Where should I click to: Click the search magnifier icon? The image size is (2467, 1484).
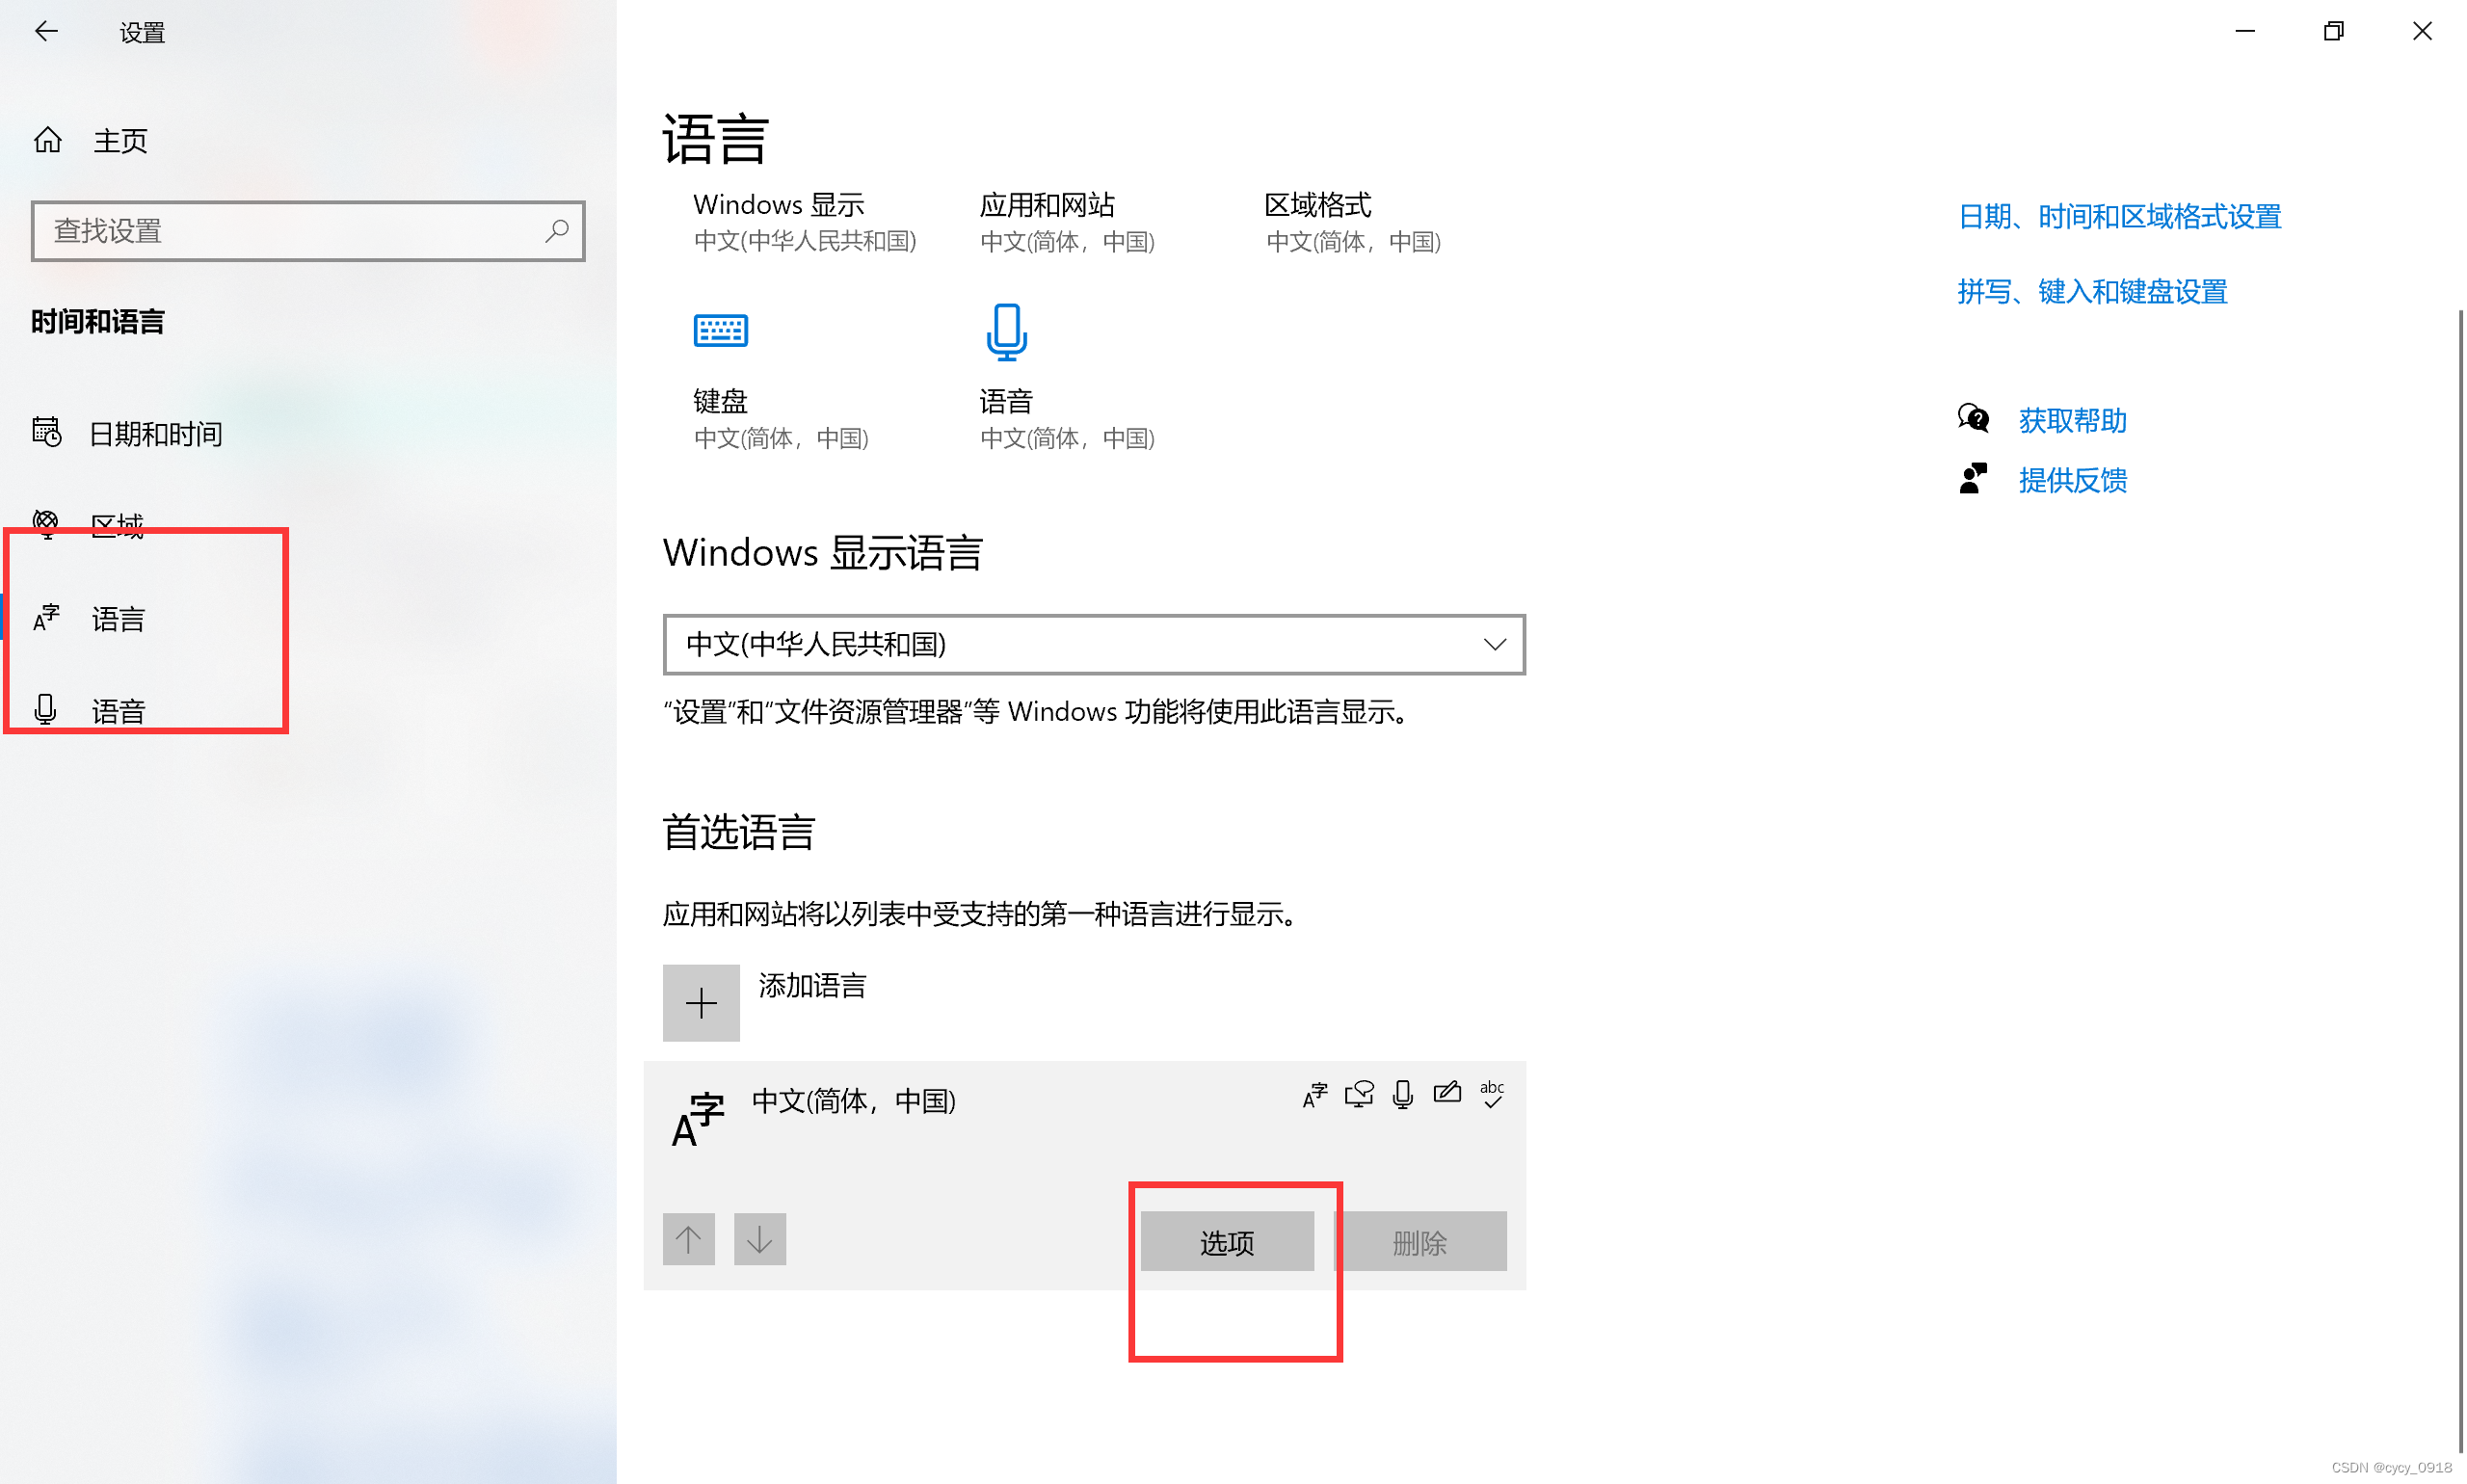point(556,231)
